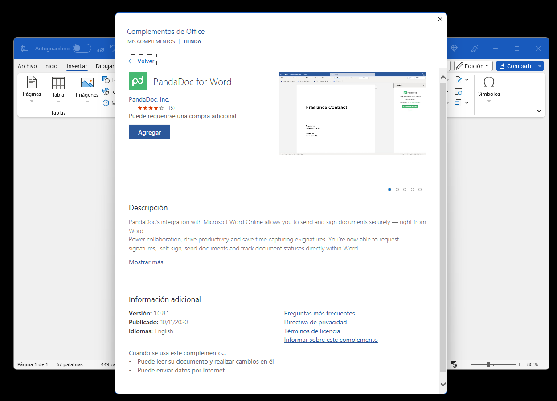Select the Insertar tab in Word

point(77,66)
